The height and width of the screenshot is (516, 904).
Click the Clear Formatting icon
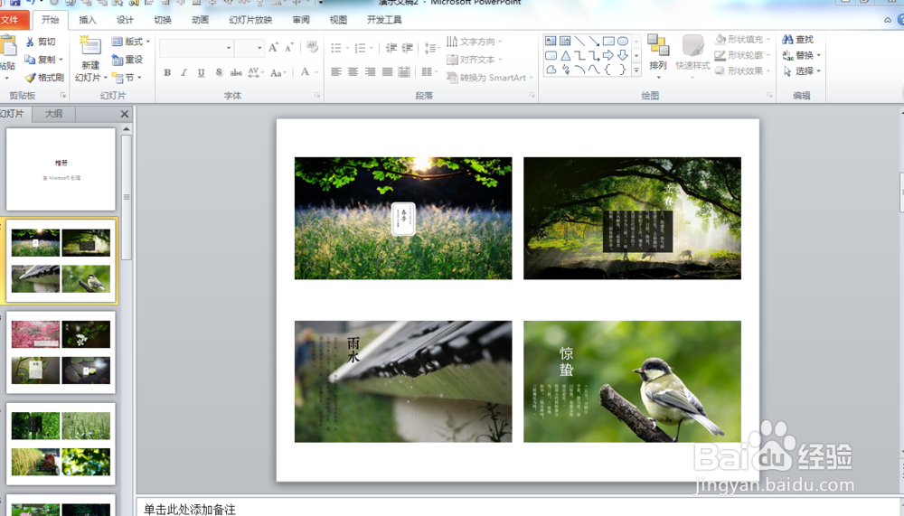tap(312, 47)
